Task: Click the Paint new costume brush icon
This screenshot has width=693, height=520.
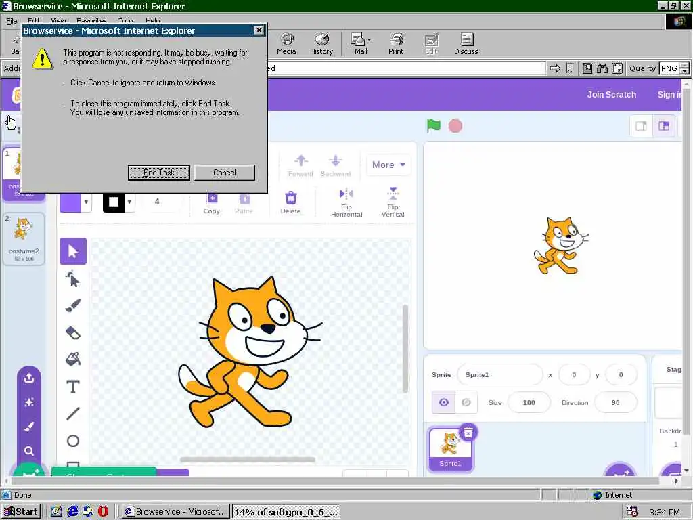Action: click(29, 427)
